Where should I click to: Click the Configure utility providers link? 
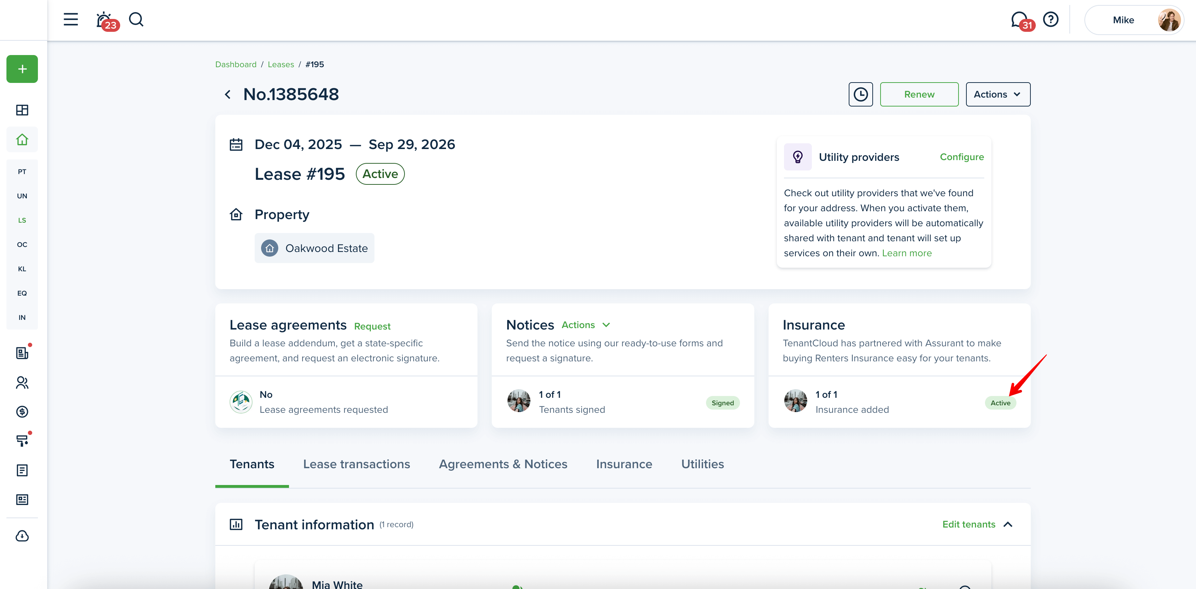pyautogui.click(x=961, y=157)
